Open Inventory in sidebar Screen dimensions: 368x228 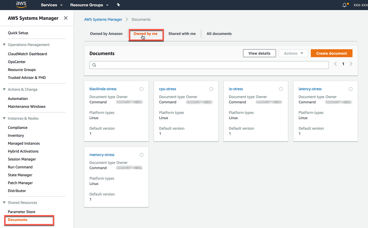[16, 135]
